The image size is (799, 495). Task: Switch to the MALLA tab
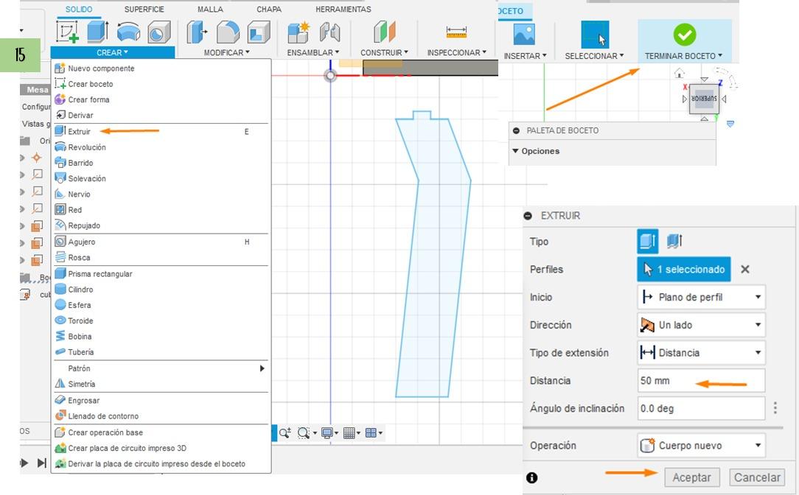(x=211, y=9)
